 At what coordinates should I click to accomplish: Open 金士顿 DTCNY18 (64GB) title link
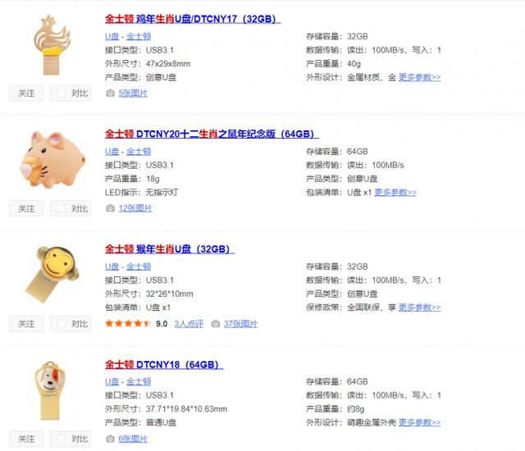(164, 364)
